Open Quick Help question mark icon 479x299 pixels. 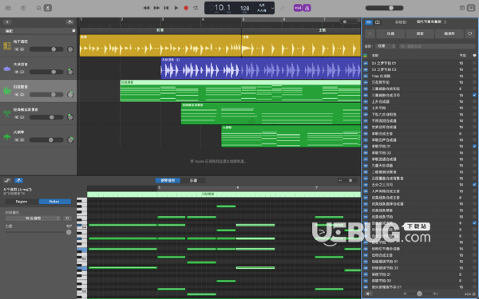point(23,8)
